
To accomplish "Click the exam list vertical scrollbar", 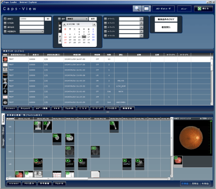I will [x=212, y=81].
